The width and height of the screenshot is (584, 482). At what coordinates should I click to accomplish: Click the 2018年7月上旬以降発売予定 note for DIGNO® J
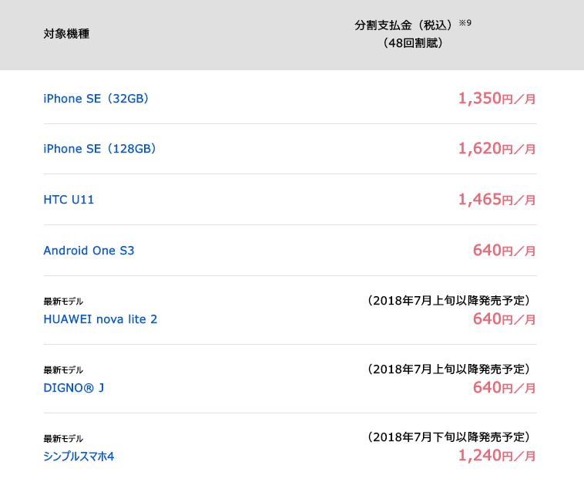449,369
